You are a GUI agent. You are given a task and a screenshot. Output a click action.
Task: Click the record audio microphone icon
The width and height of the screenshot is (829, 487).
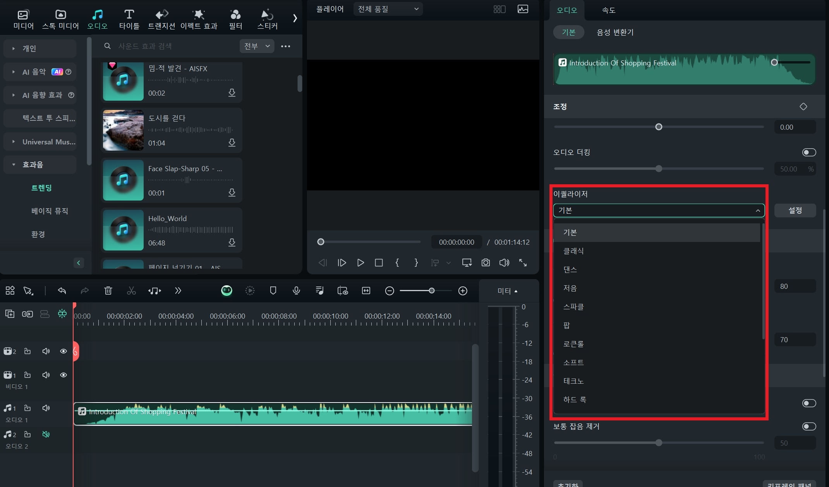click(296, 290)
